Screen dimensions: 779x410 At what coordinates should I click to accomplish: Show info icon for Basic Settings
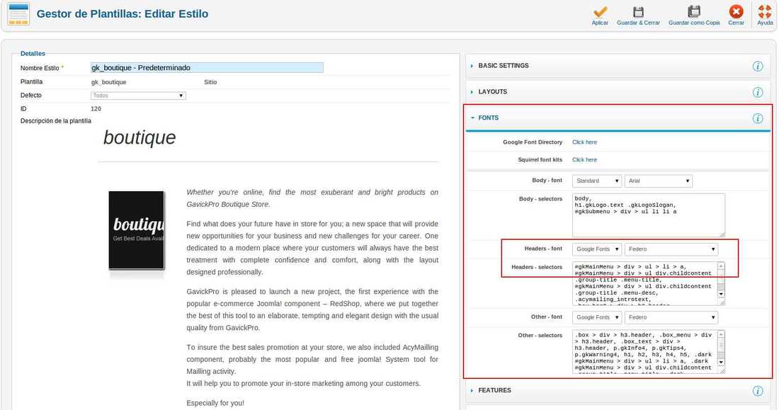(757, 66)
